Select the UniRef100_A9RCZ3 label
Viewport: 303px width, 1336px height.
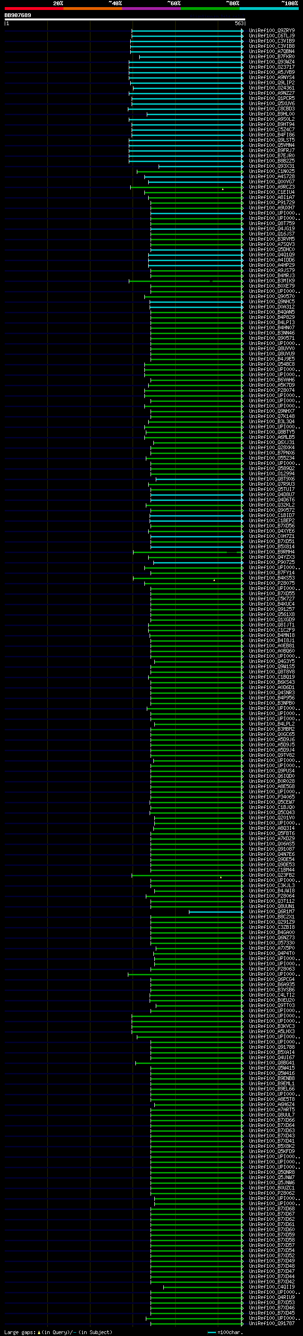[271, 187]
